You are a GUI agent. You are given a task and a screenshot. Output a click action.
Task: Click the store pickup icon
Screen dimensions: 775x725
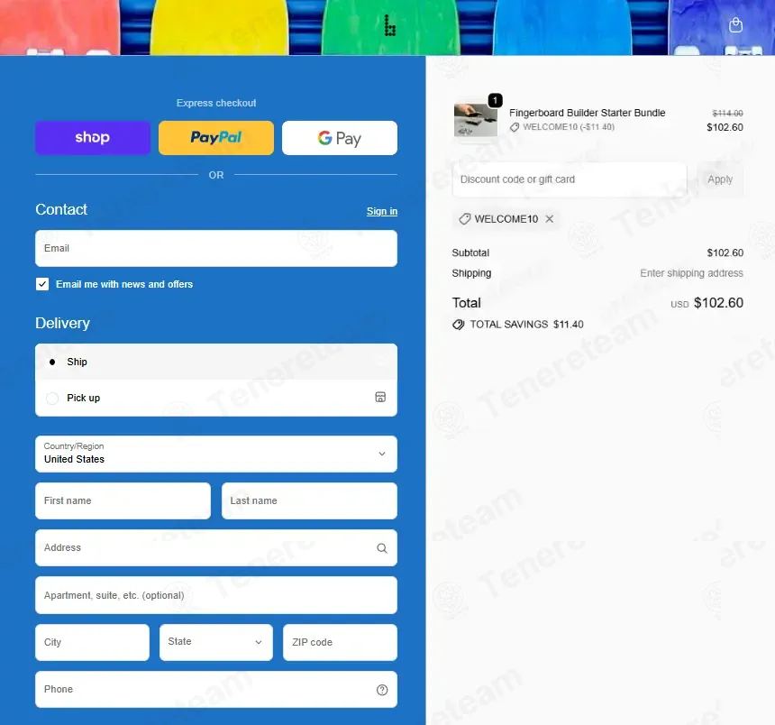point(380,397)
